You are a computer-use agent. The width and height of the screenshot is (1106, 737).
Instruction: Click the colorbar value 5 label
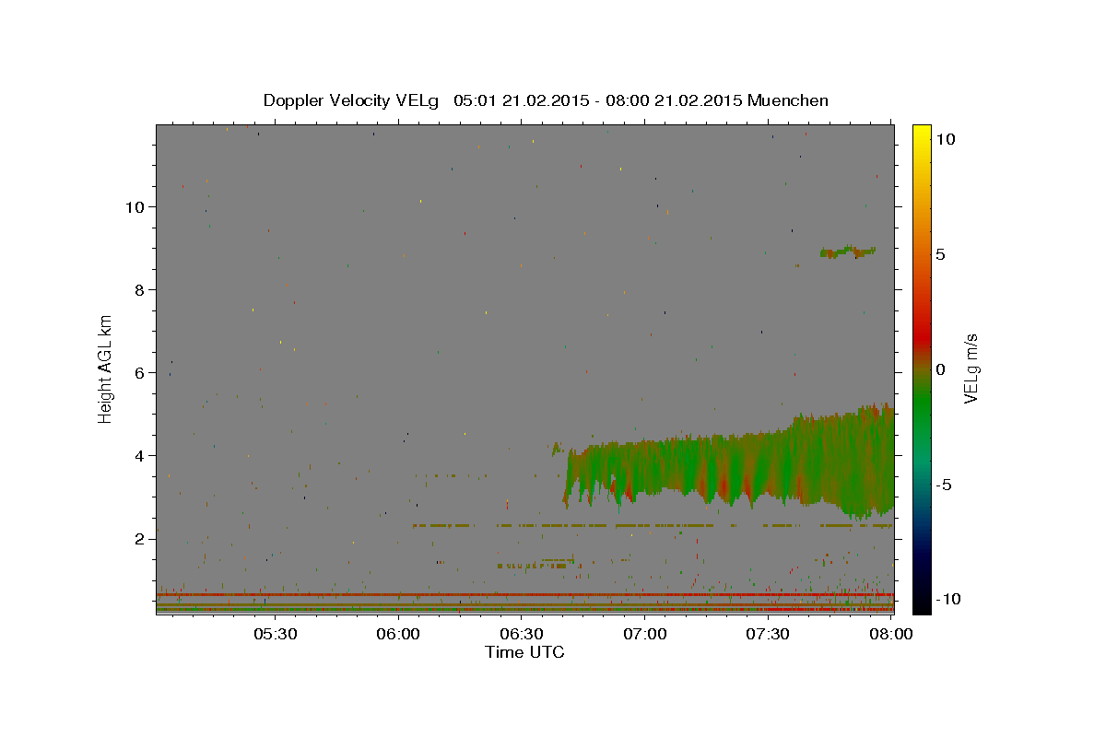point(940,254)
